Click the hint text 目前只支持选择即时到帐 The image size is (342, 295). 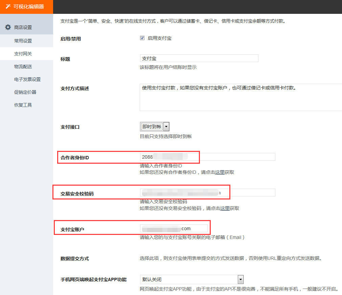(x=166, y=136)
